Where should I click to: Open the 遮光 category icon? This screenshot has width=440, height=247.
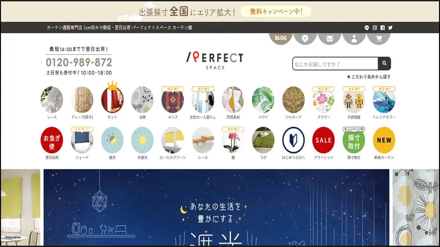[112, 143]
